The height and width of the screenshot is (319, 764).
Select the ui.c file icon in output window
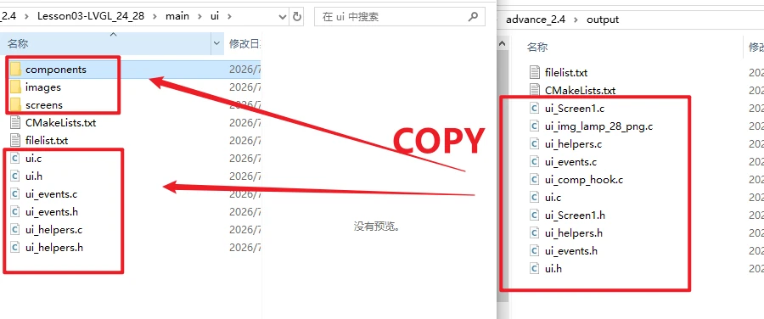coord(535,197)
